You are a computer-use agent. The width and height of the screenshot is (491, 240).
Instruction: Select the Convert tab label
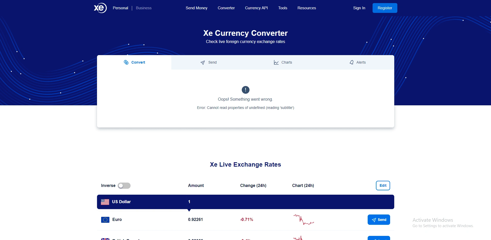click(x=138, y=62)
